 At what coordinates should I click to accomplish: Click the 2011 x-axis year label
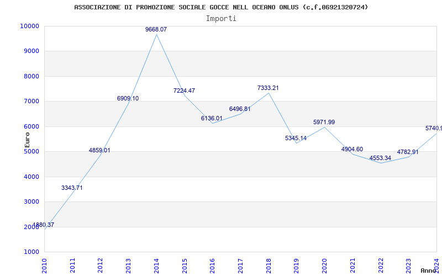click(72, 266)
